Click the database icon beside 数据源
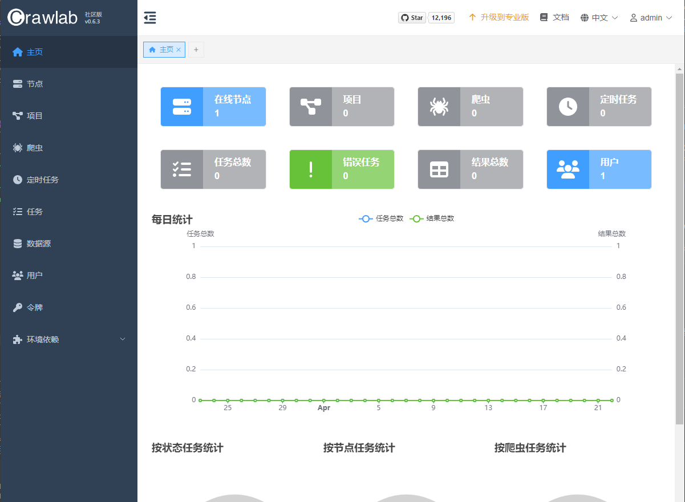The image size is (685, 502). click(18, 244)
